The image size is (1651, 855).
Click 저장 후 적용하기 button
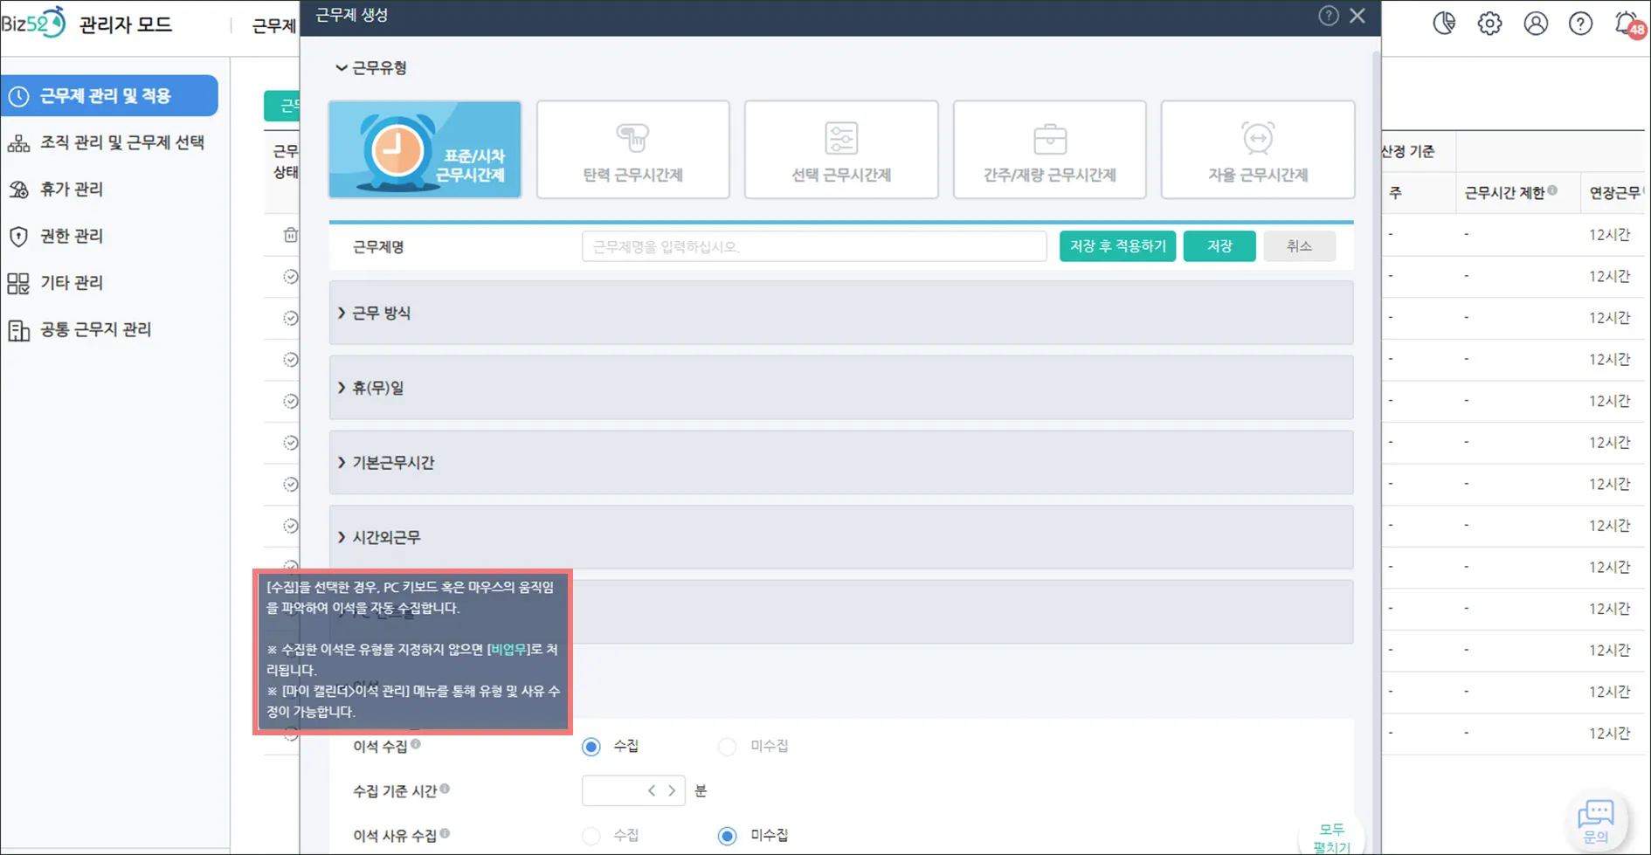pyautogui.click(x=1117, y=246)
